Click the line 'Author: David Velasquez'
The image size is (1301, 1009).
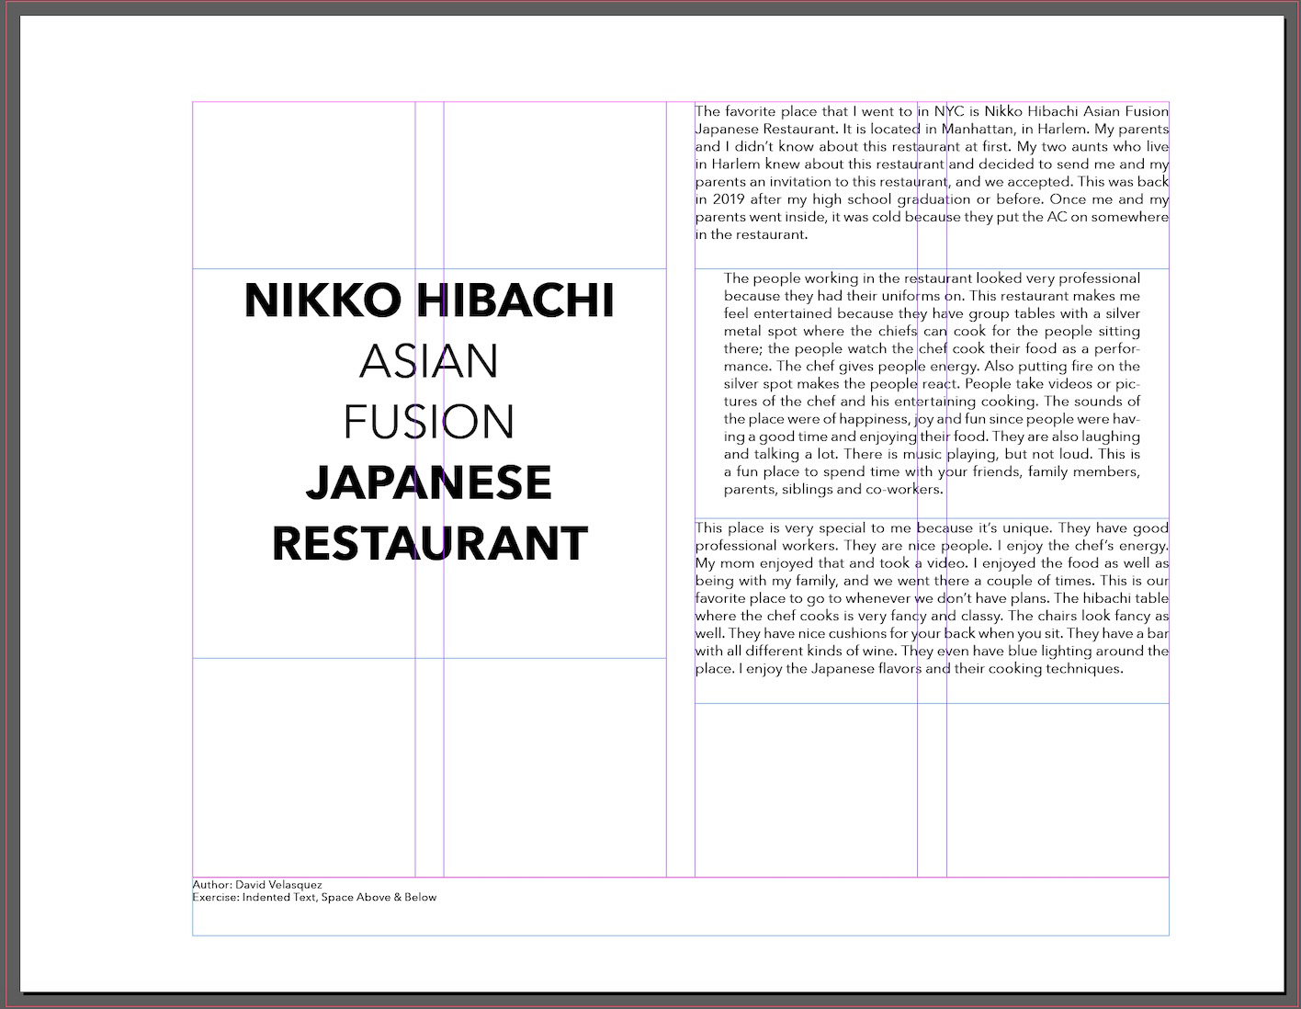pos(257,885)
